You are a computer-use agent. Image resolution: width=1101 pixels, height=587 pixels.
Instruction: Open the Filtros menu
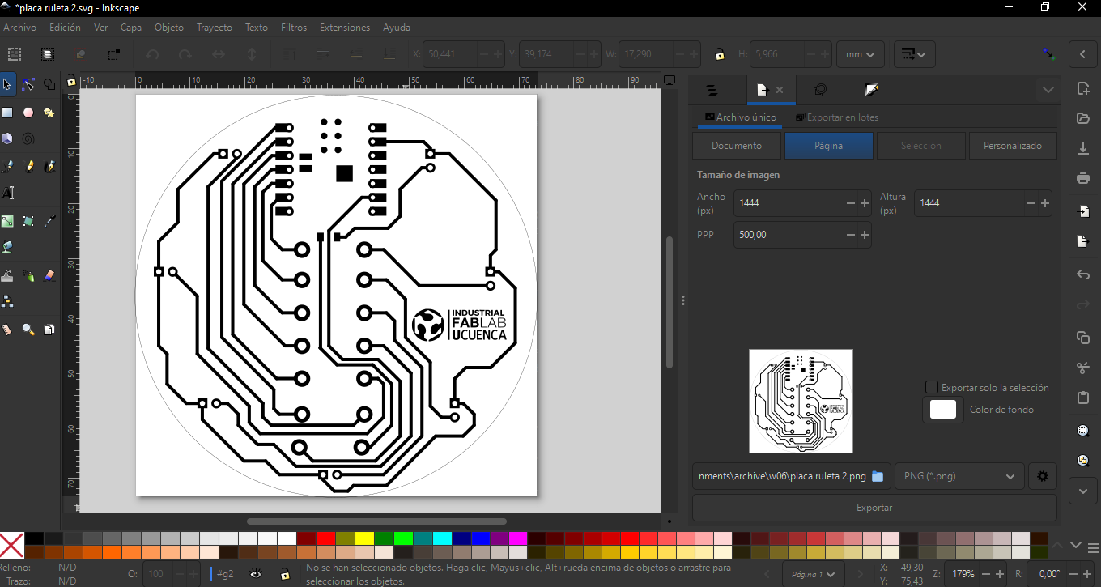tap(294, 28)
